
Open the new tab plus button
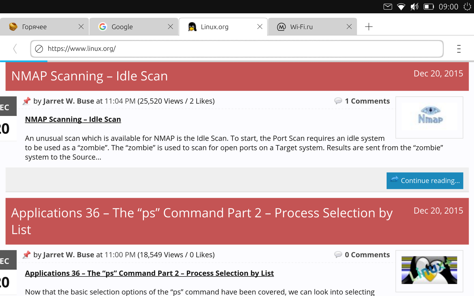pos(369,27)
